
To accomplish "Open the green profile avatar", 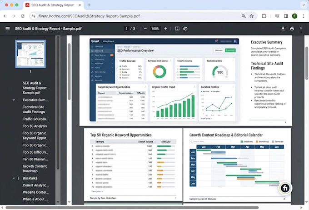I will (x=294, y=16).
